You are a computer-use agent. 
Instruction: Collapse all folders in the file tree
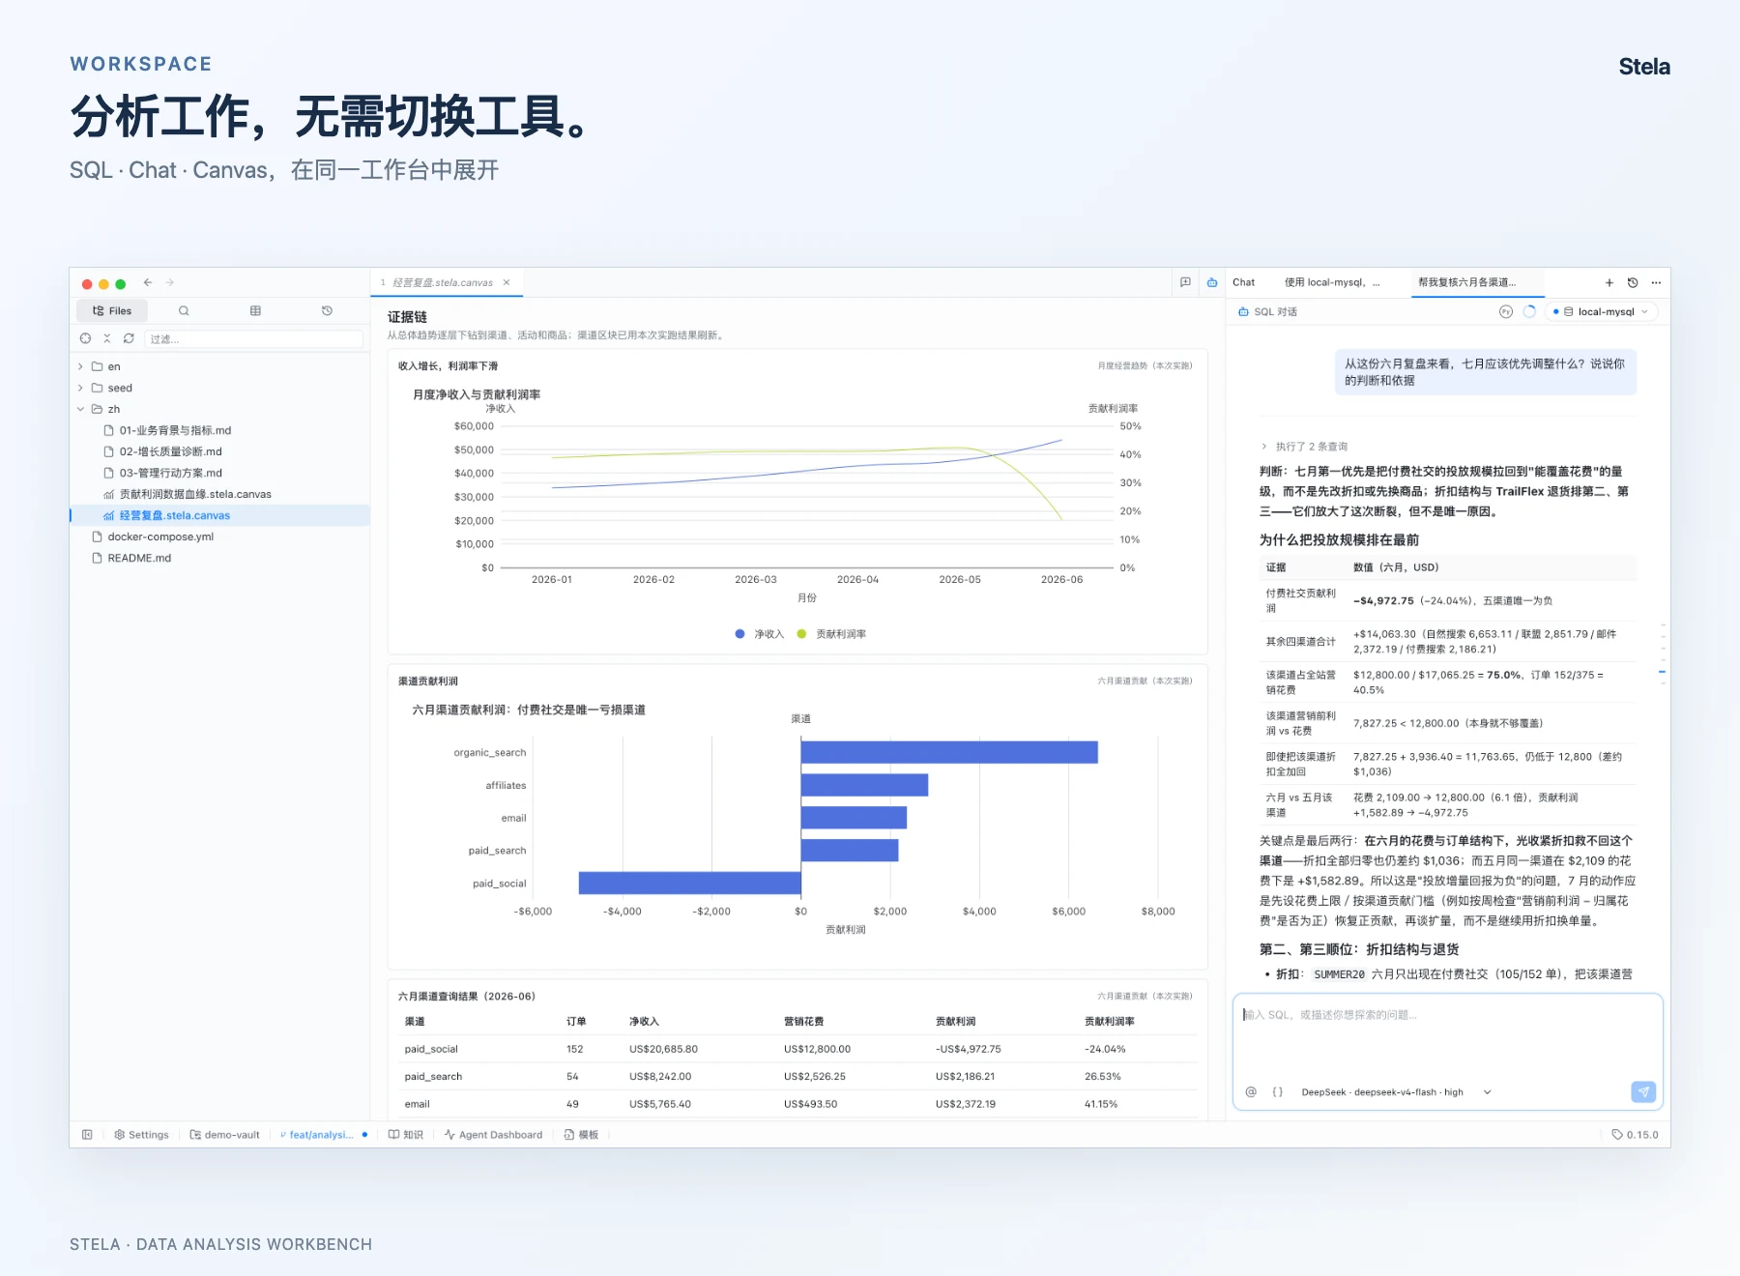(106, 338)
